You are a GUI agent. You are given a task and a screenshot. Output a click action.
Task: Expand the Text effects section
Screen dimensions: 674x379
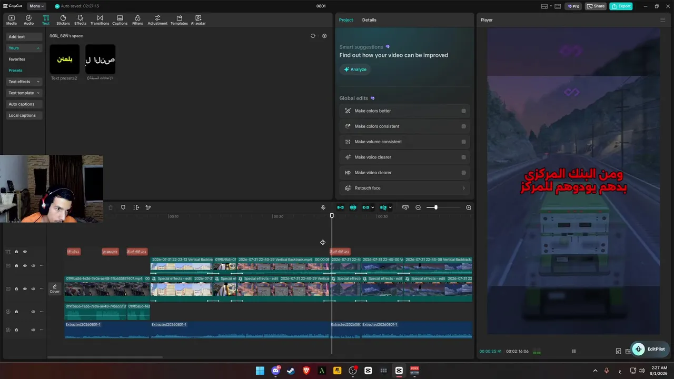pyautogui.click(x=38, y=82)
